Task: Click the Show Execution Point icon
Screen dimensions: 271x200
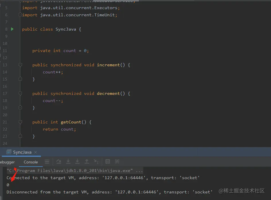Action: [47, 161]
